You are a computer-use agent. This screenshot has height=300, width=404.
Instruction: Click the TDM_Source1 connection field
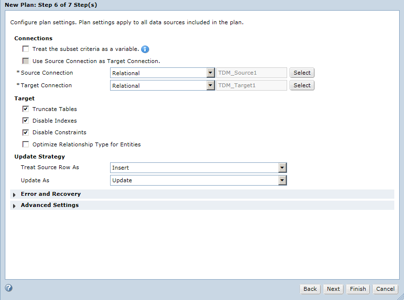(x=251, y=73)
